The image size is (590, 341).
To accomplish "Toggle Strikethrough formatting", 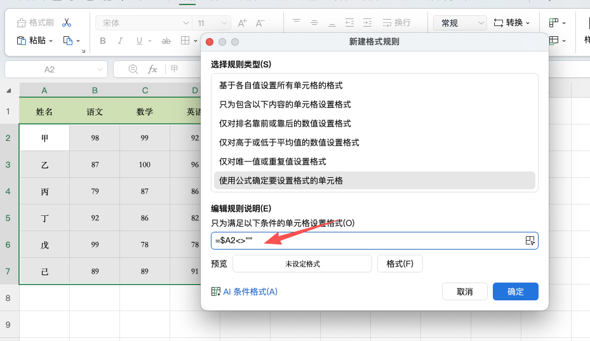I will pos(166,41).
